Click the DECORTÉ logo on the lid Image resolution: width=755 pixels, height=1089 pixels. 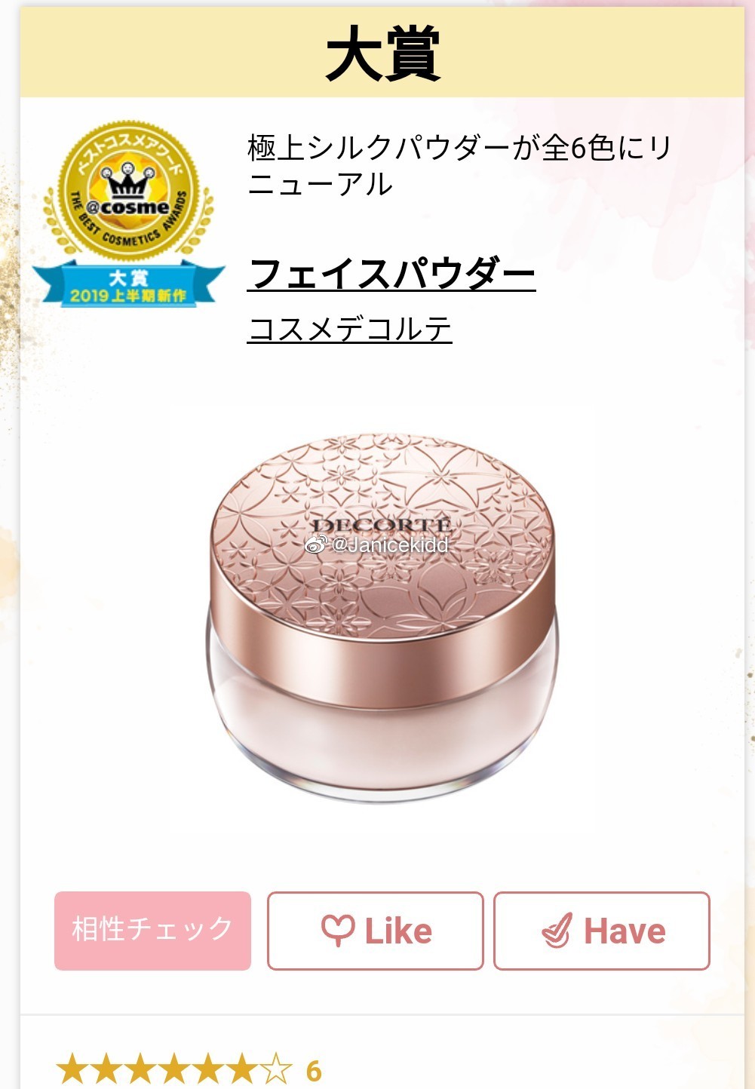click(x=382, y=526)
